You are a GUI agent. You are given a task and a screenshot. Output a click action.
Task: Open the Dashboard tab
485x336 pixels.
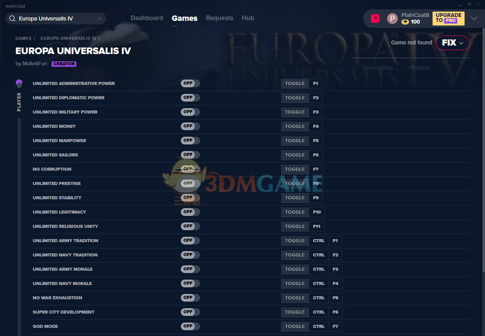pos(147,18)
